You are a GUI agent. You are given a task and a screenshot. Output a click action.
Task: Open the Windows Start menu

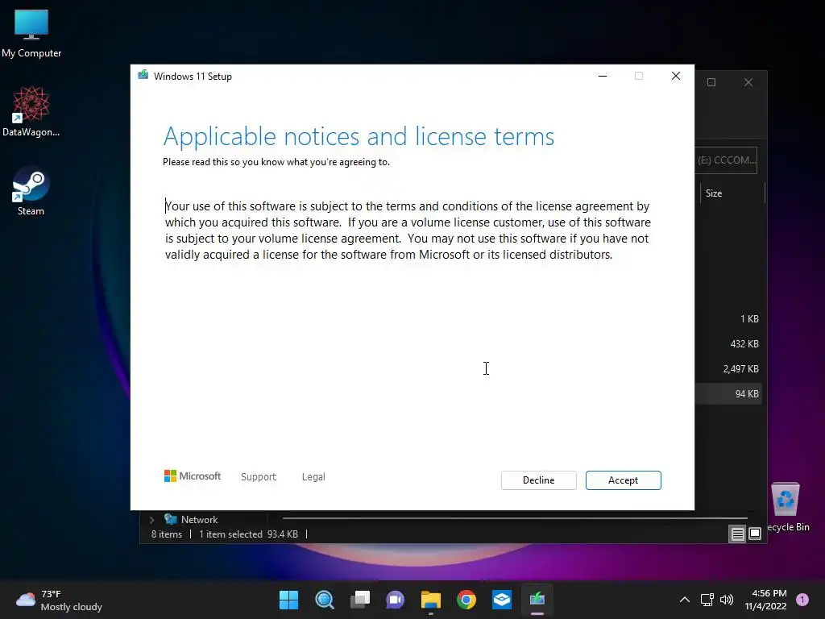[288, 600]
